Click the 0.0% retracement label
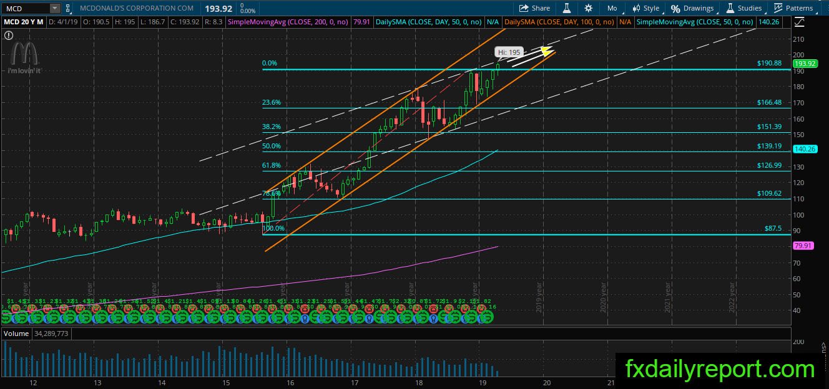This screenshot has height=389, width=829. (270, 64)
